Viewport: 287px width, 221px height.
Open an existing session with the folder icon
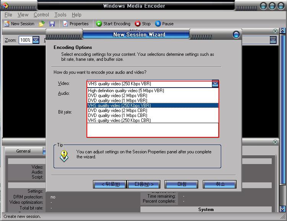[x=42, y=24]
